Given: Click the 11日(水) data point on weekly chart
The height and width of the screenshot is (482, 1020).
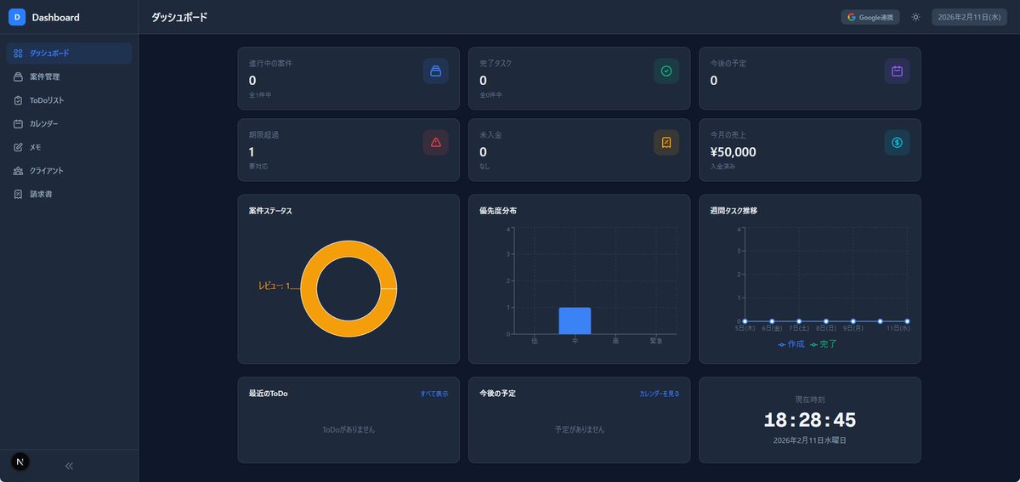Looking at the screenshot, I should [907, 321].
